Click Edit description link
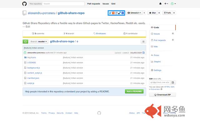 28,27
